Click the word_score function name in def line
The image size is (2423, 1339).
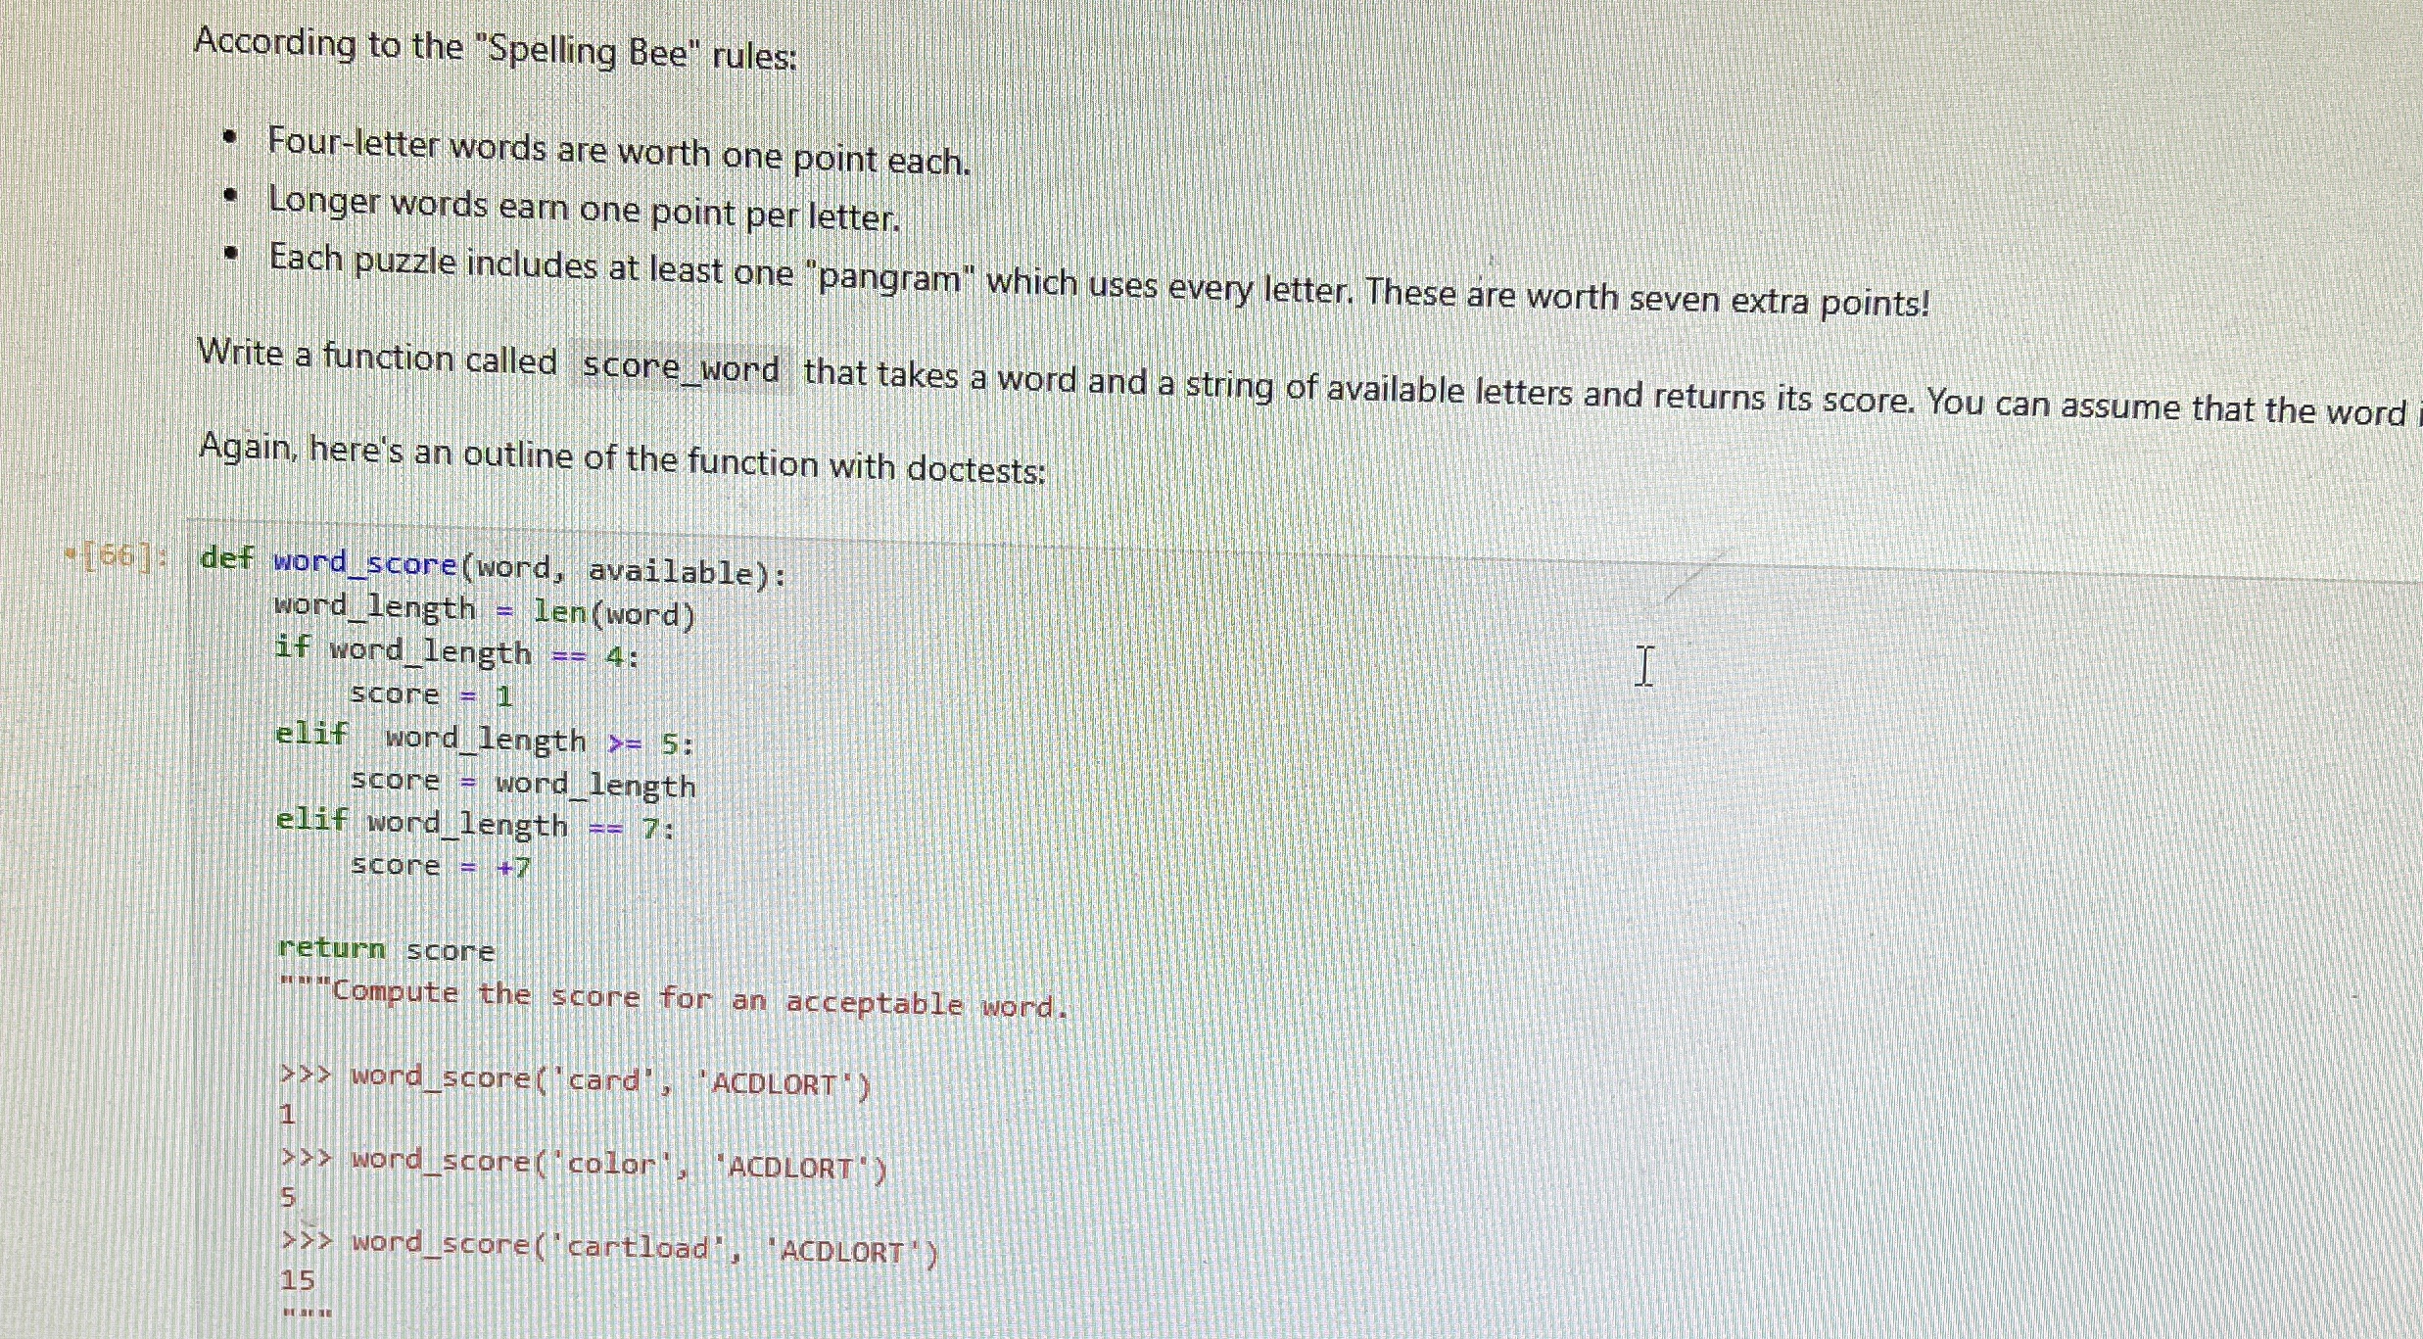[364, 563]
